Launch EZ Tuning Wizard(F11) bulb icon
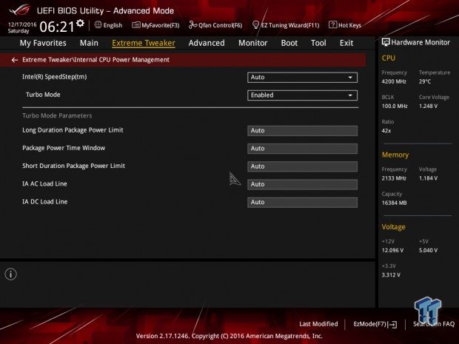This screenshot has width=459, height=344. pyautogui.click(x=255, y=25)
